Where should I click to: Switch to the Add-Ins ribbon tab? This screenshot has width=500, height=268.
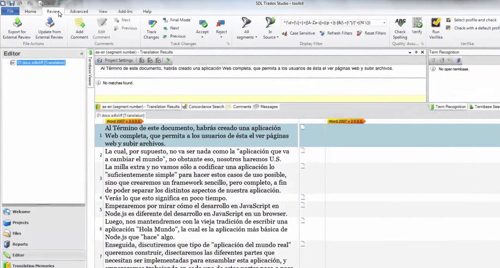pyautogui.click(x=125, y=11)
